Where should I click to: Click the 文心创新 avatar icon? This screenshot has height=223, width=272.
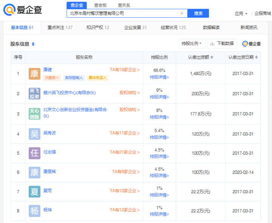[34, 114]
